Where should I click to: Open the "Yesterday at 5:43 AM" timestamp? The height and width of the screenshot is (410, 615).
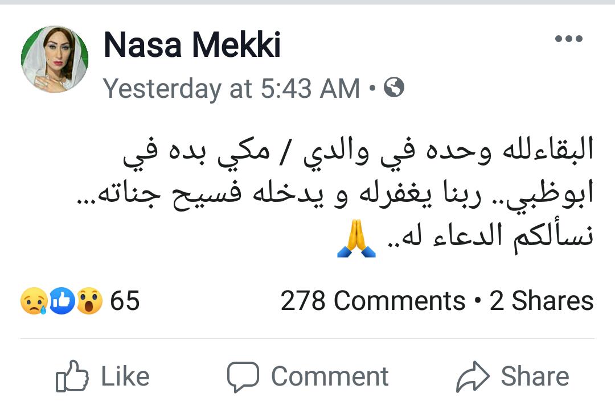point(232,89)
